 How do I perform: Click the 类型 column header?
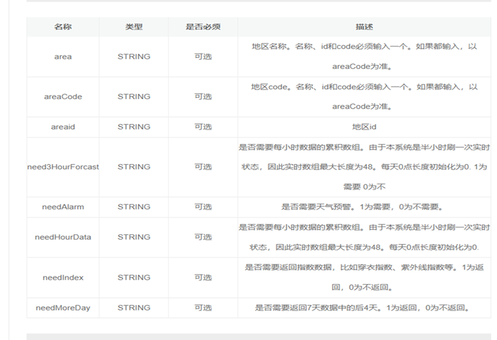point(134,27)
